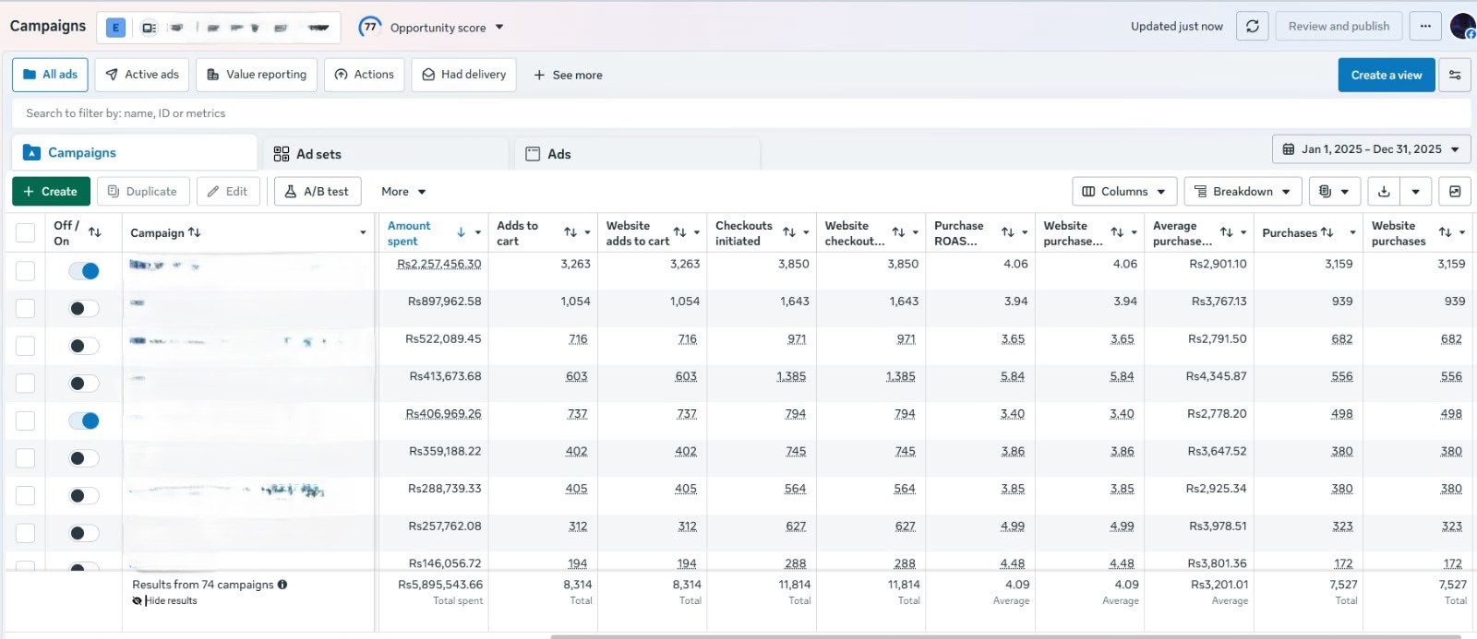Viewport: 1477px width, 639px height.
Task: Switch to the Ads tab
Action: tap(637, 154)
